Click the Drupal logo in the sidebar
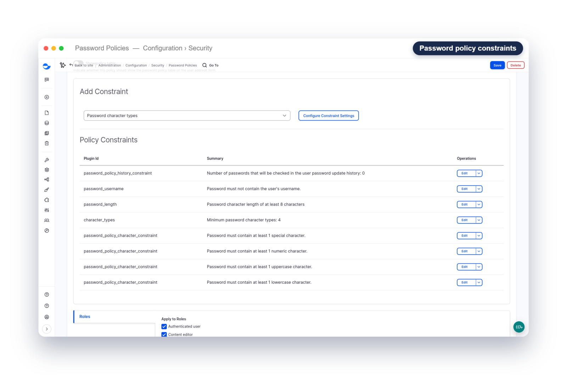567x375 pixels. [46, 66]
